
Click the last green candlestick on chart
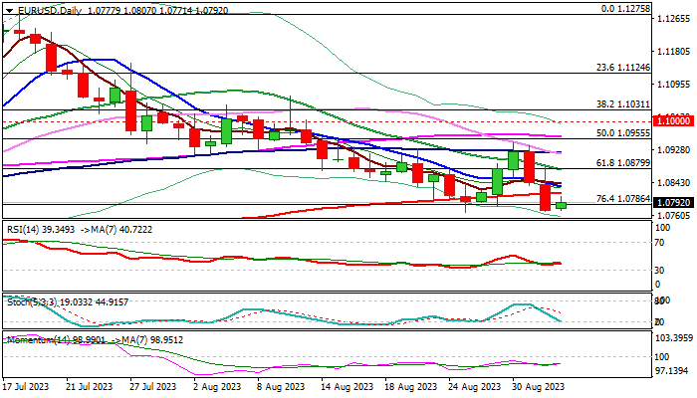coord(561,205)
